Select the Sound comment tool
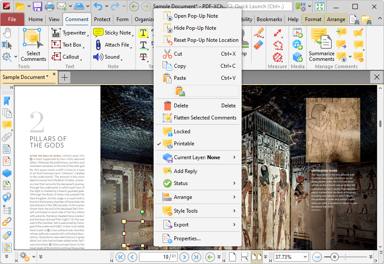This screenshot has width=384, height=264. click(x=107, y=57)
